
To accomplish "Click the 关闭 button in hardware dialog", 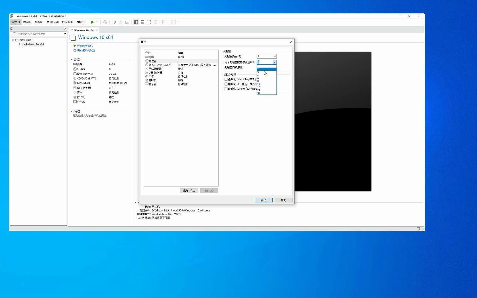I will click(x=263, y=200).
